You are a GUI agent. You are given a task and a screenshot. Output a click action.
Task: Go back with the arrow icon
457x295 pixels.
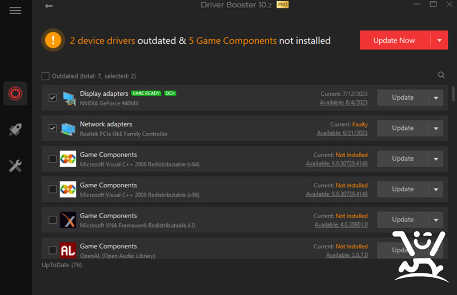(49, 6)
